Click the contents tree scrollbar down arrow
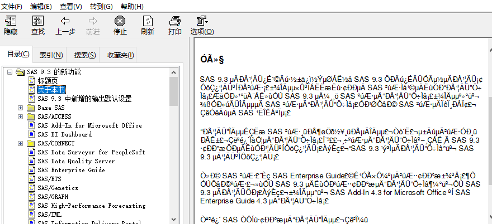The width and height of the screenshot is (492, 224). coord(173,220)
